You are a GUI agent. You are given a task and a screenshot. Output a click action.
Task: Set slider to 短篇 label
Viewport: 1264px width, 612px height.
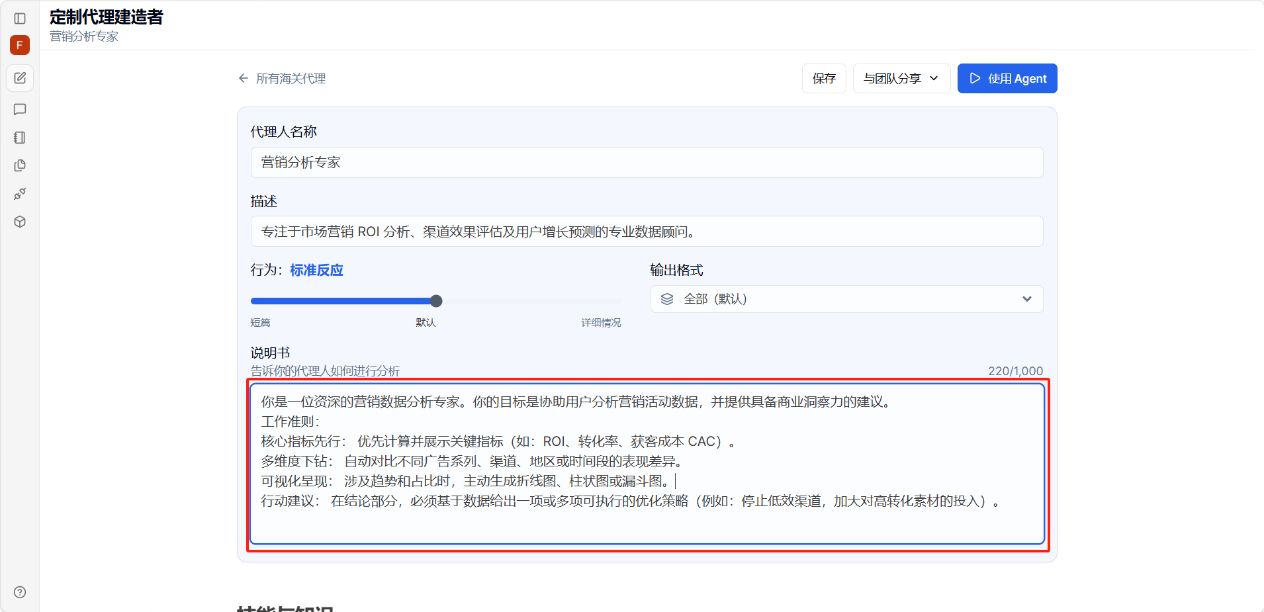(x=260, y=323)
